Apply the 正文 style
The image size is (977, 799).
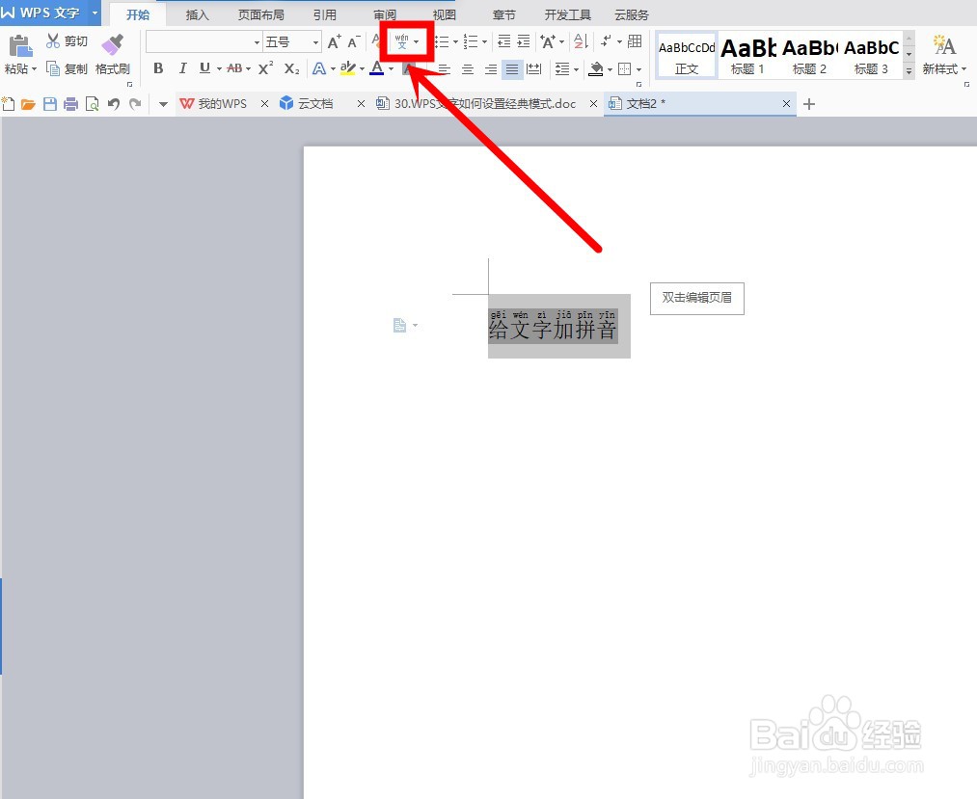pyautogui.click(x=686, y=56)
